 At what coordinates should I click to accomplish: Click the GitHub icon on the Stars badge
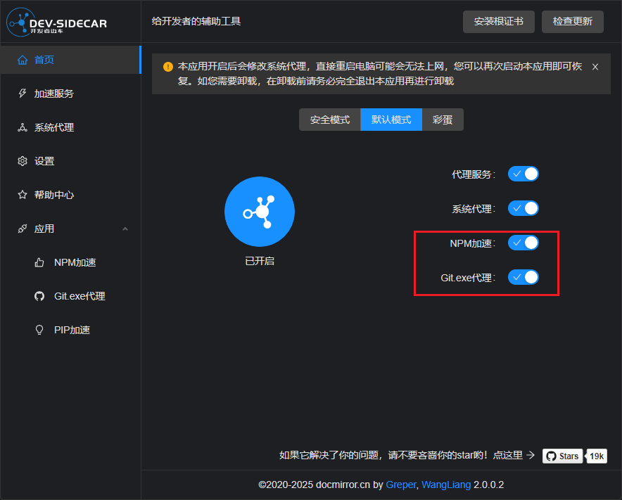point(550,456)
